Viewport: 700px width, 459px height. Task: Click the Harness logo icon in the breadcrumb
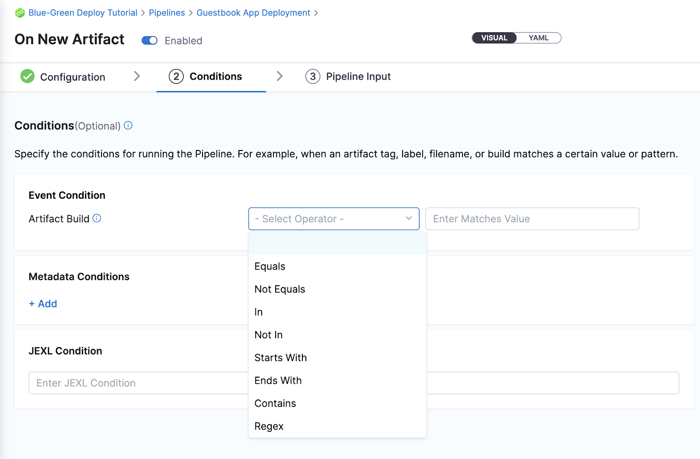pos(19,13)
